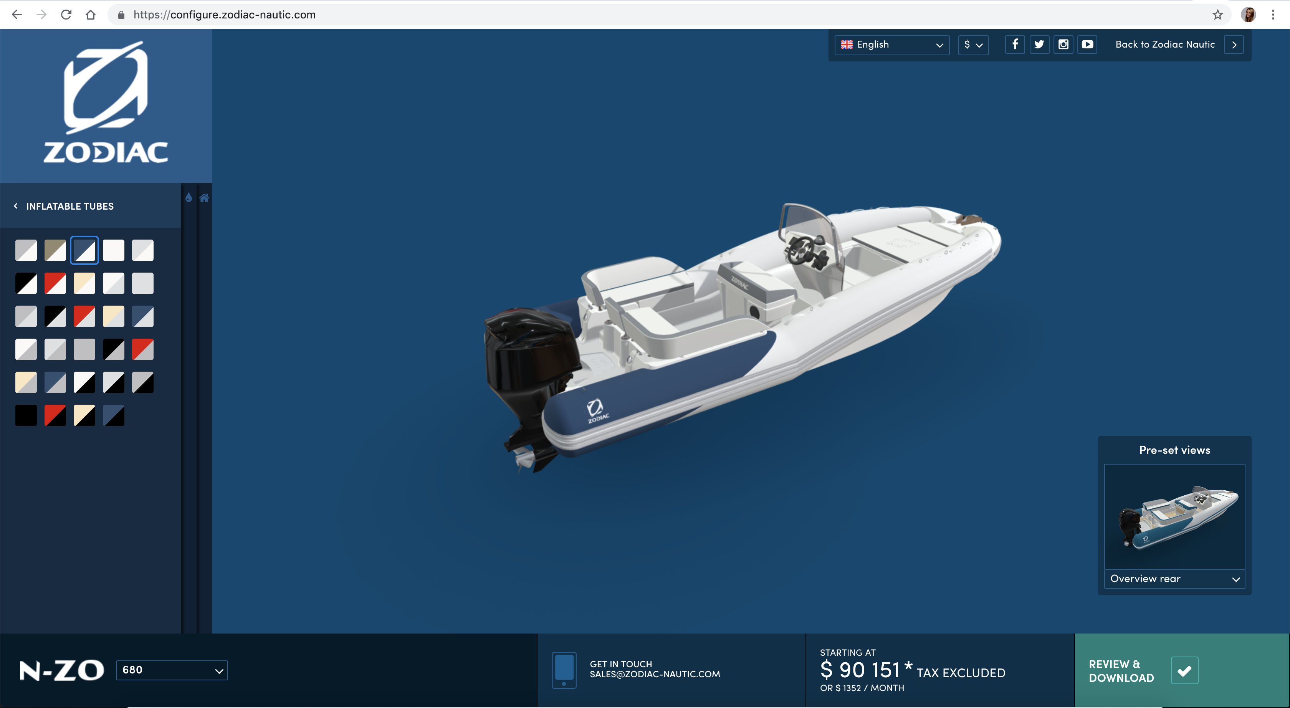Click the phone icon near Get In Touch
The height and width of the screenshot is (708, 1290).
(564, 670)
